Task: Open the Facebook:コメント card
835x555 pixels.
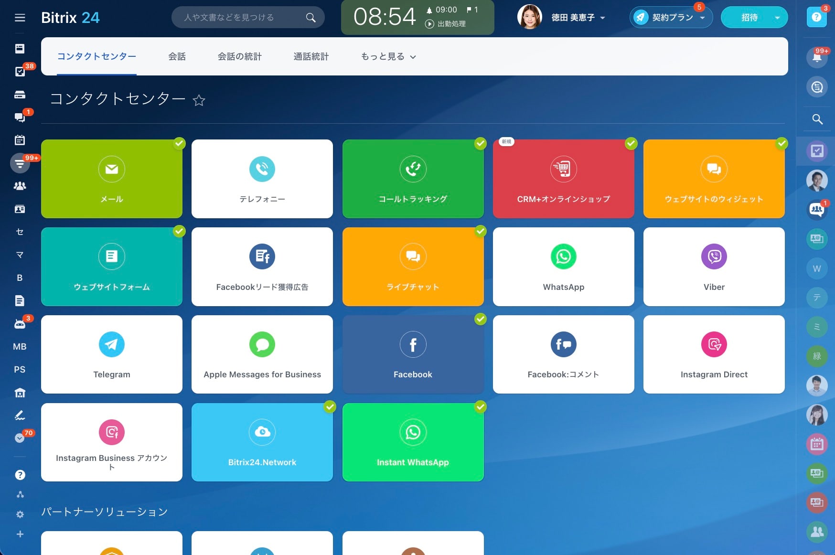Action: click(x=564, y=354)
